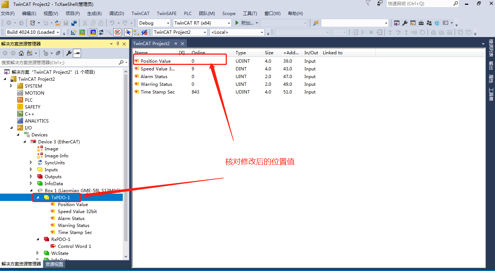
Task: Click Pending Changes Filter clock icon
Action: tap(45, 53)
